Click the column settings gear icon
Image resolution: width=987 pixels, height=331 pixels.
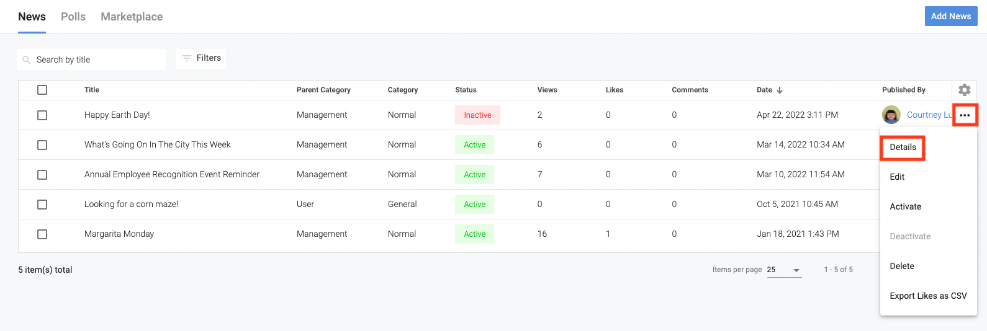point(964,90)
